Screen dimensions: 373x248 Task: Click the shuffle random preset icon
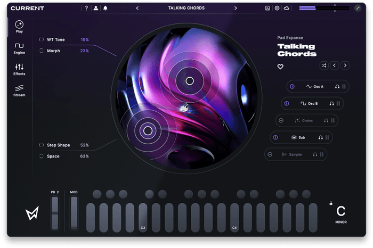click(323, 65)
